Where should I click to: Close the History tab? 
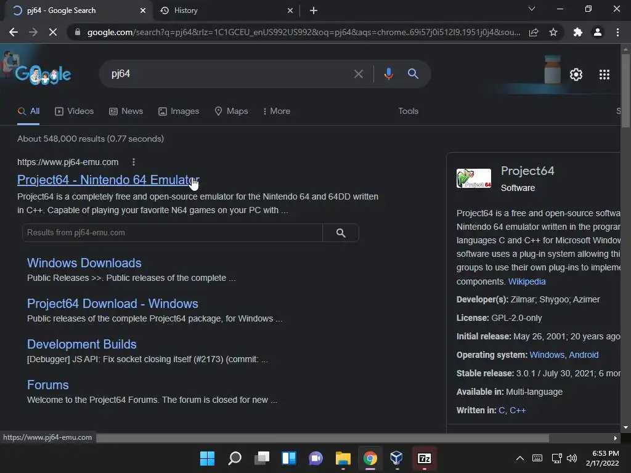tap(290, 10)
